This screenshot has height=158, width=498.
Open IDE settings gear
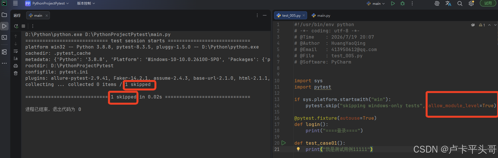click(x=471, y=3)
